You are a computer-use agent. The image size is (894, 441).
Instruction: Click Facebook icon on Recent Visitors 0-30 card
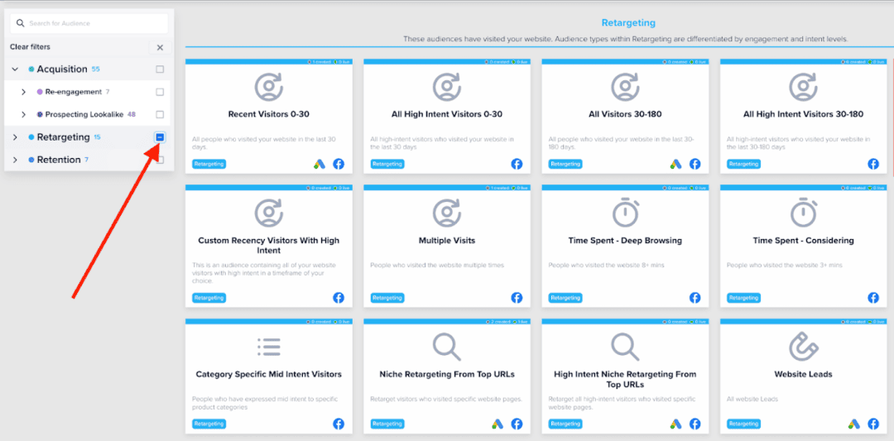coord(339,164)
